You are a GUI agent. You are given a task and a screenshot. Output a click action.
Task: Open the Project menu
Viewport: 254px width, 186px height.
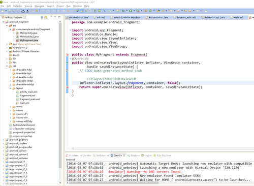click(x=60, y=6)
